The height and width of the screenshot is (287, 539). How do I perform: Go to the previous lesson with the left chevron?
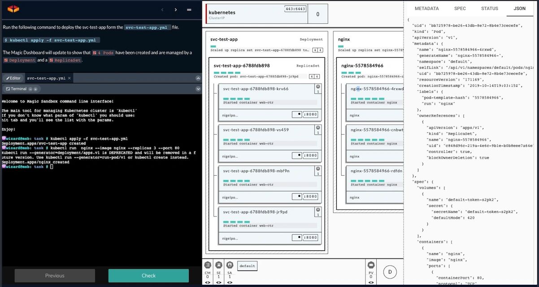click(x=162, y=9)
